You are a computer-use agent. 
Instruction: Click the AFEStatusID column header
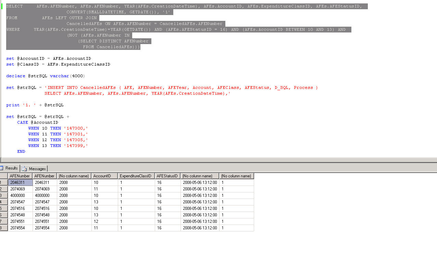[x=167, y=176]
